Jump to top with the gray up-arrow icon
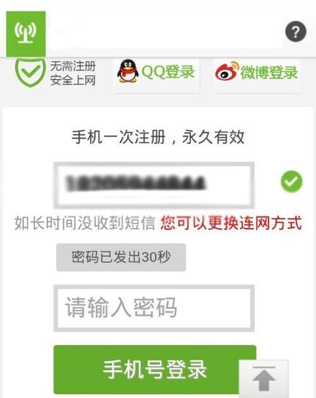The image size is (316, 398). tap(264, 378)
